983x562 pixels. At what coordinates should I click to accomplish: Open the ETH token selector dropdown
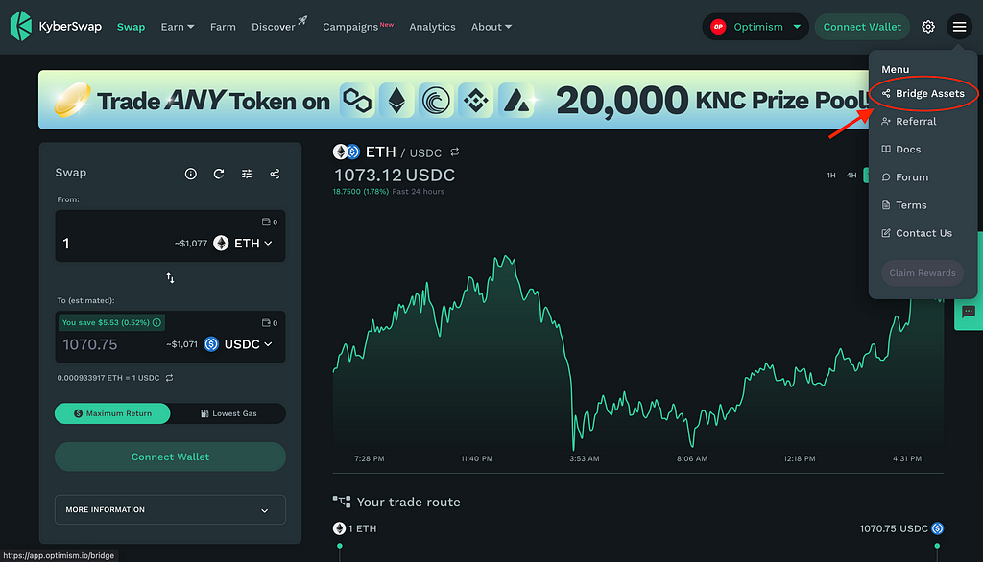point(243,243)
